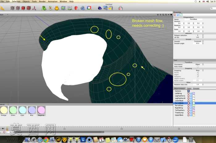Click the Smooth angle value field

(x=197, y=43)
